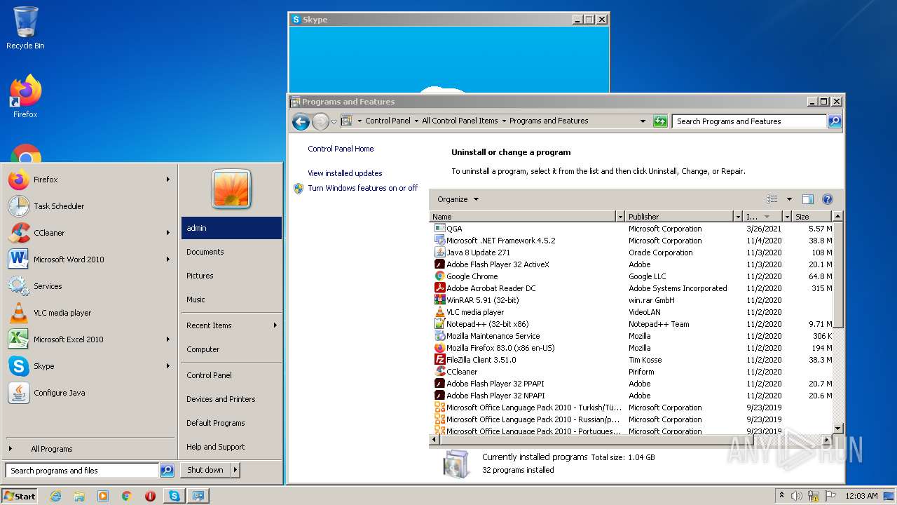The height and width of the screenshot is (505, 897).
Task: Show the preview pane icon
Action: pos(807,199)
